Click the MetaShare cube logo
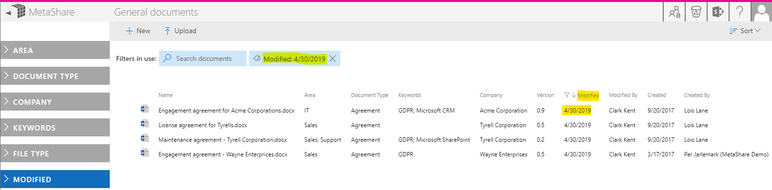 pyautogui.click(x=19, y=11)
